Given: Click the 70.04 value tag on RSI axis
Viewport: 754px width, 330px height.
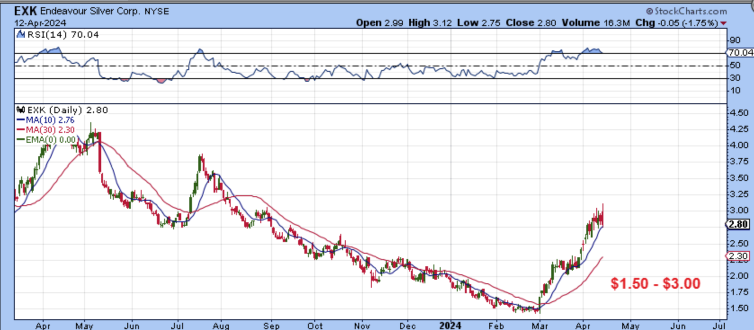Looking at the screenshot, I should click(x=741, y=53).
